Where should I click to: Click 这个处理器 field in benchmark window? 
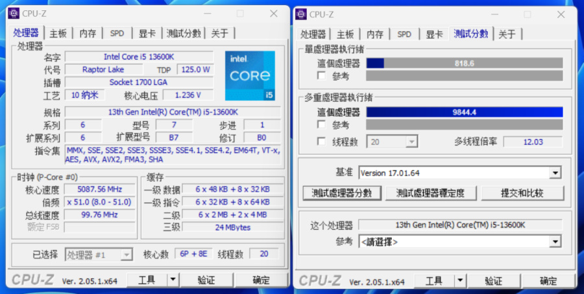pyautogui.click(x=460, y=225)
